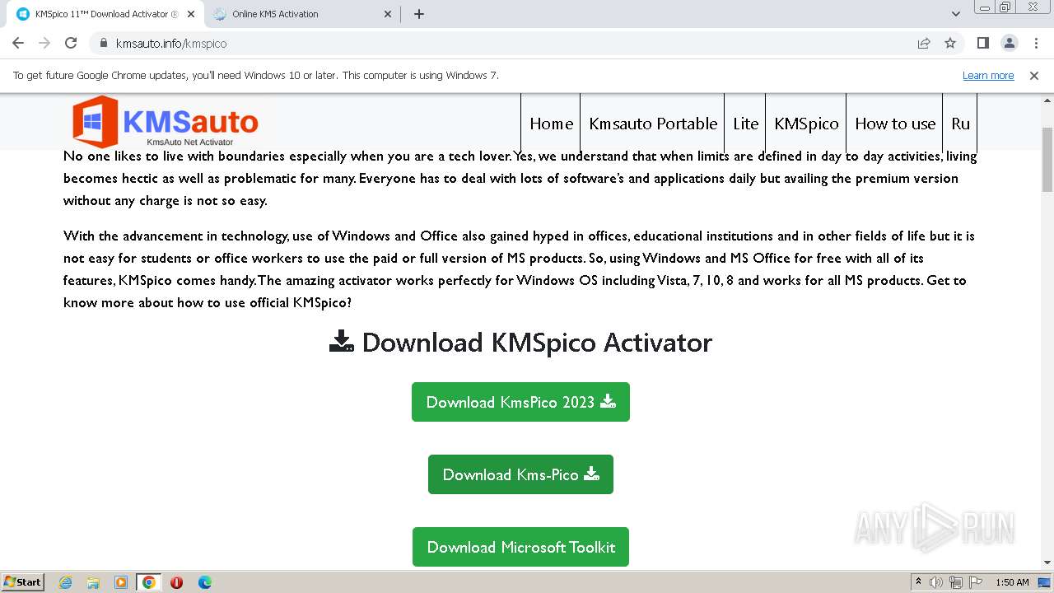Click Download Kms-Pico button
Viewport: 1054px width, 593px height.
click(x=520, y=474)
